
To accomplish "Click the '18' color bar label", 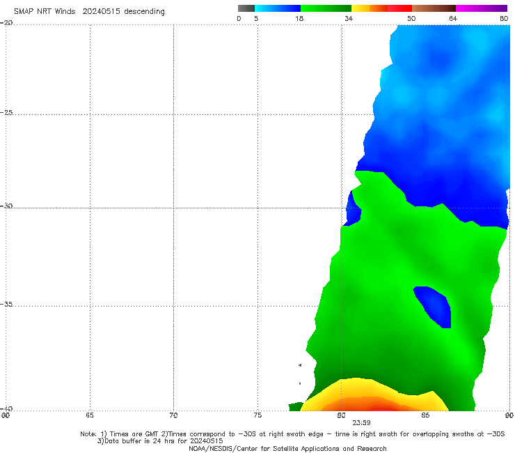I will pyautogui.click(x=299, y=18).
